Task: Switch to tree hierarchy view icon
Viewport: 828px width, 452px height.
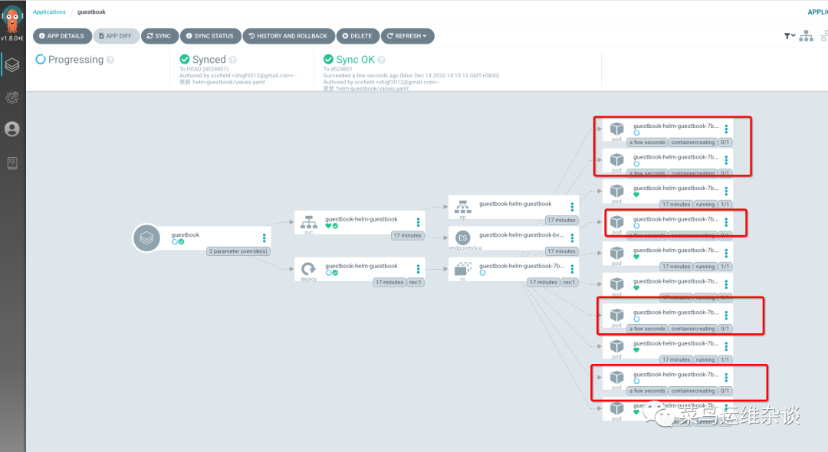Action: coord(806,36)
